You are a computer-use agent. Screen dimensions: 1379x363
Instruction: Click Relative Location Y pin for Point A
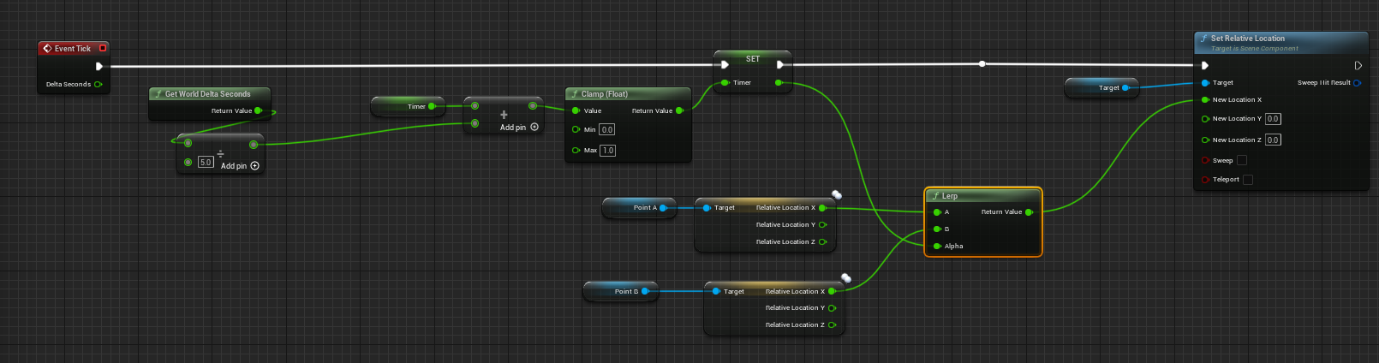[822, 224]
